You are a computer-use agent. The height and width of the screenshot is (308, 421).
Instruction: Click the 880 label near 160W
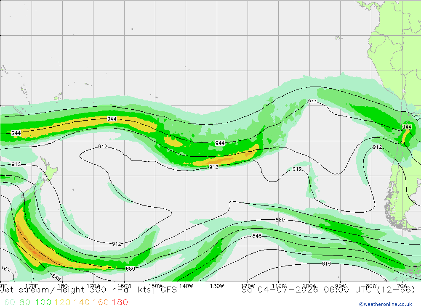(x=130, y=269)
